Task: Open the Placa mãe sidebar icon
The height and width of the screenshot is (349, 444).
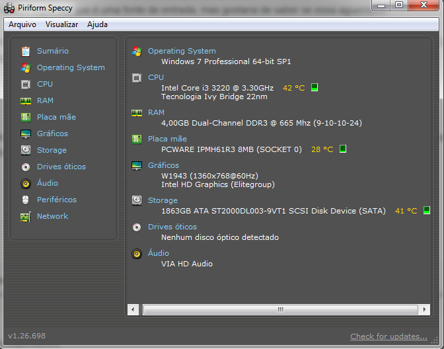Action: [x=26, y=117]
